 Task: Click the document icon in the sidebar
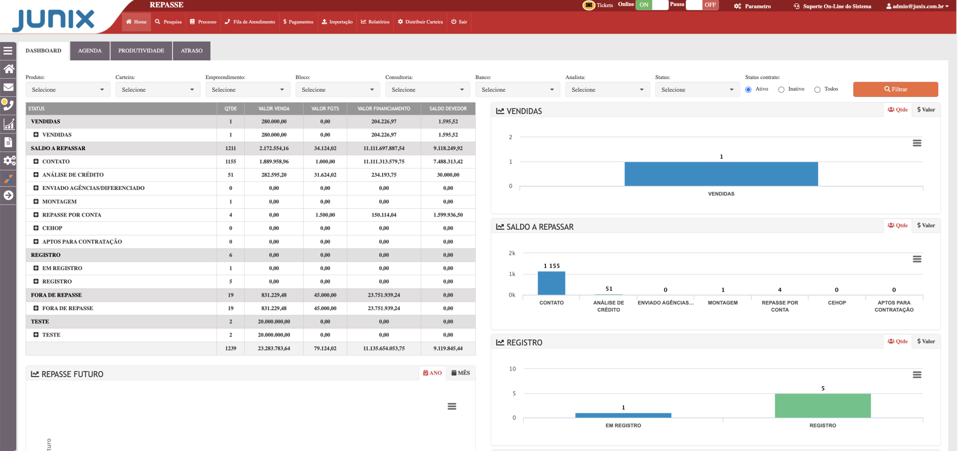tap(8, 142)
